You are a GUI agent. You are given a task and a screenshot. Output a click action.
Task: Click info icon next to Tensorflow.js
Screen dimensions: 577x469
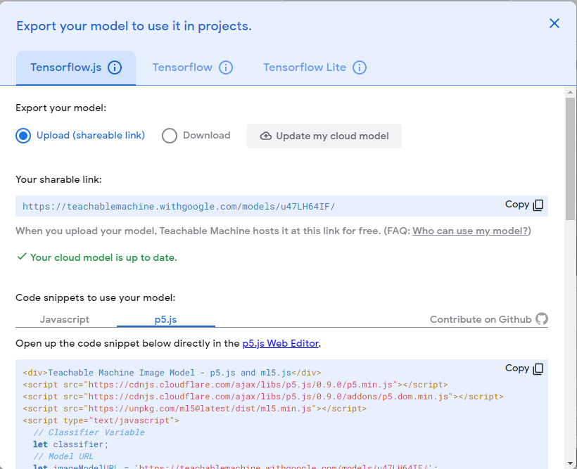tap(115, 68)
